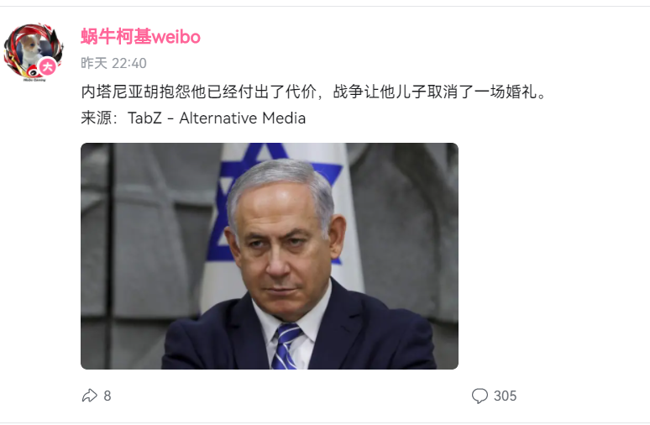Click the 昨天 22:40 timestamp
The height and width of the screenshot is (425, 650).
point(113,63)
